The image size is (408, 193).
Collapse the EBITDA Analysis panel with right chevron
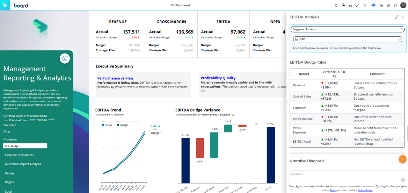coord(403,17)
